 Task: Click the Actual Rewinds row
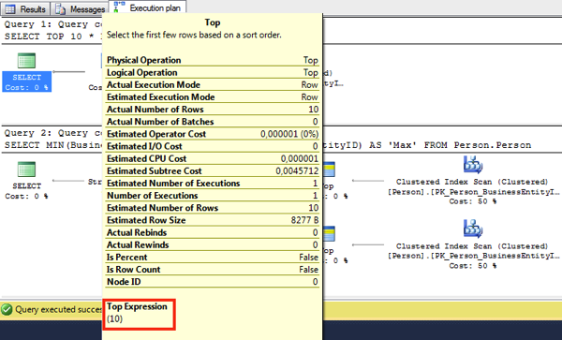coord(213,244)
